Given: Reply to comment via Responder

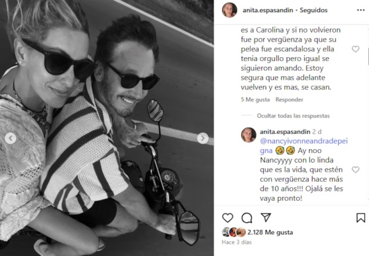Looking at the screenshot, I should (289, 99).
